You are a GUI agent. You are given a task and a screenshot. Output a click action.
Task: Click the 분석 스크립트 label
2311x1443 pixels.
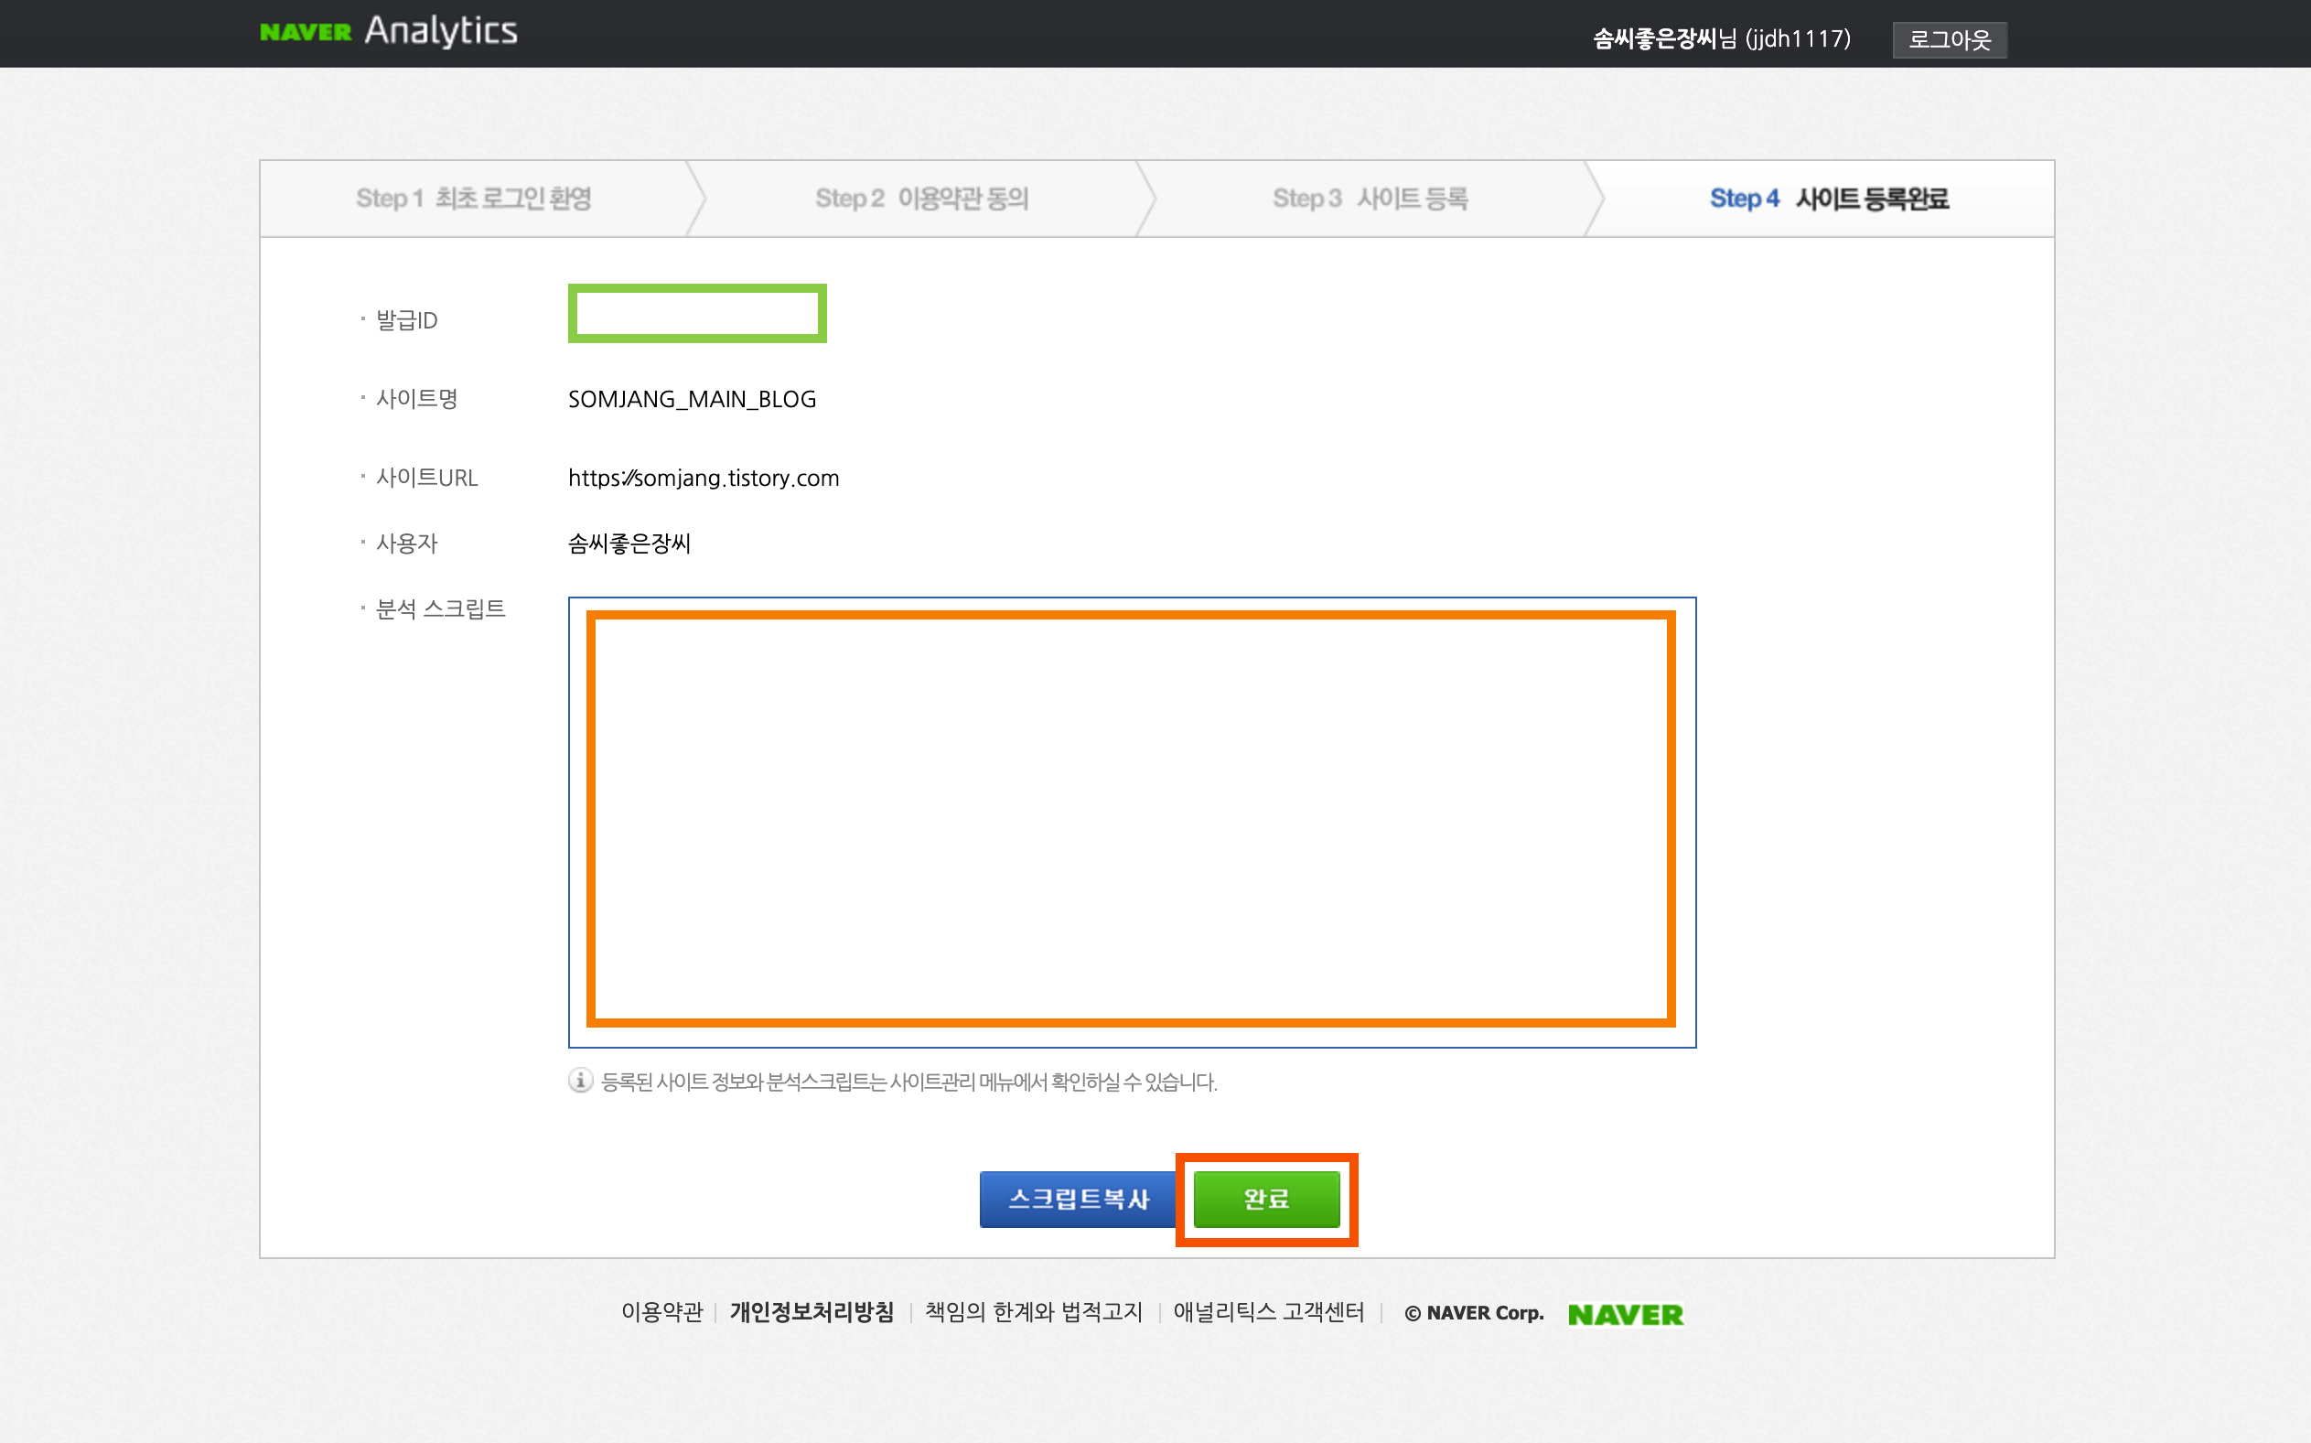pos(440,608)
